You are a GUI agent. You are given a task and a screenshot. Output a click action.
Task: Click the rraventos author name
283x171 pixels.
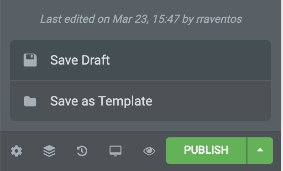(219, 19)
